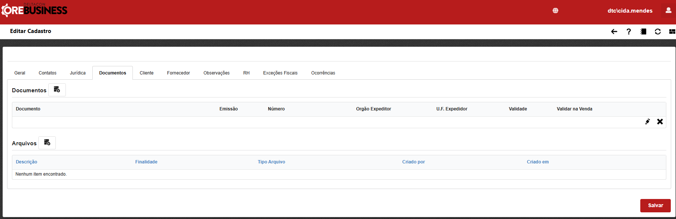Go back using the left arrow icon

pos(614,31)
